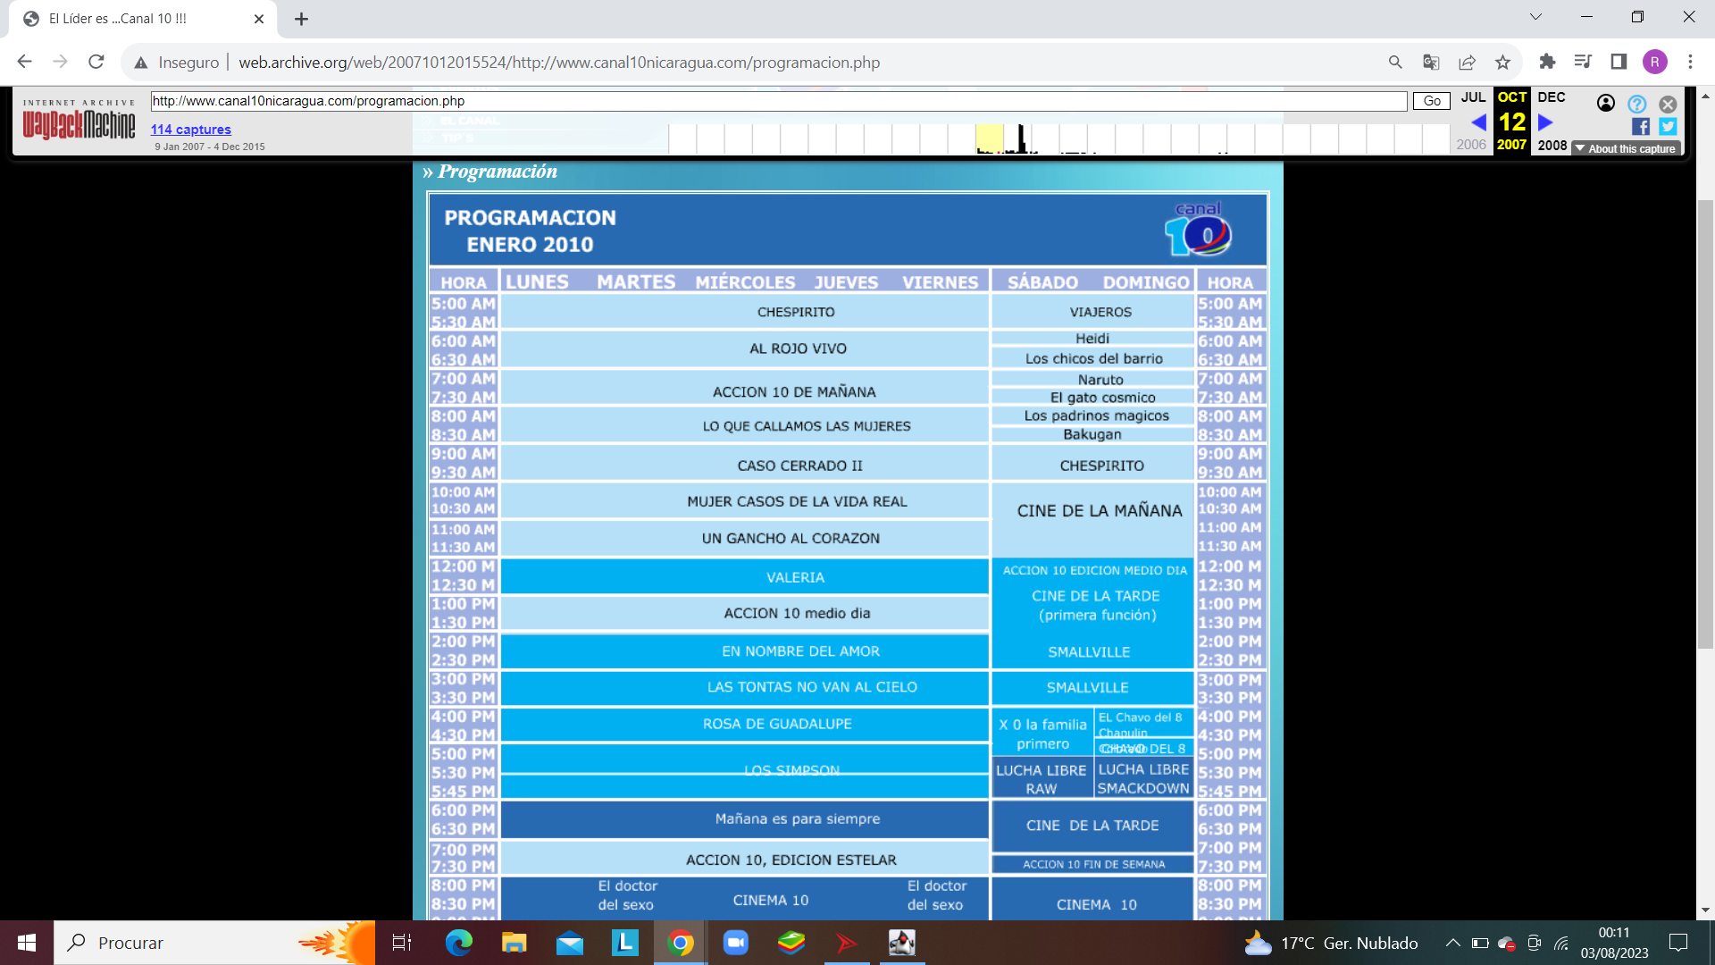The image size is (1715, 965).
Task: Click the scrollbar up arrow
Action: coord(1705,96)
